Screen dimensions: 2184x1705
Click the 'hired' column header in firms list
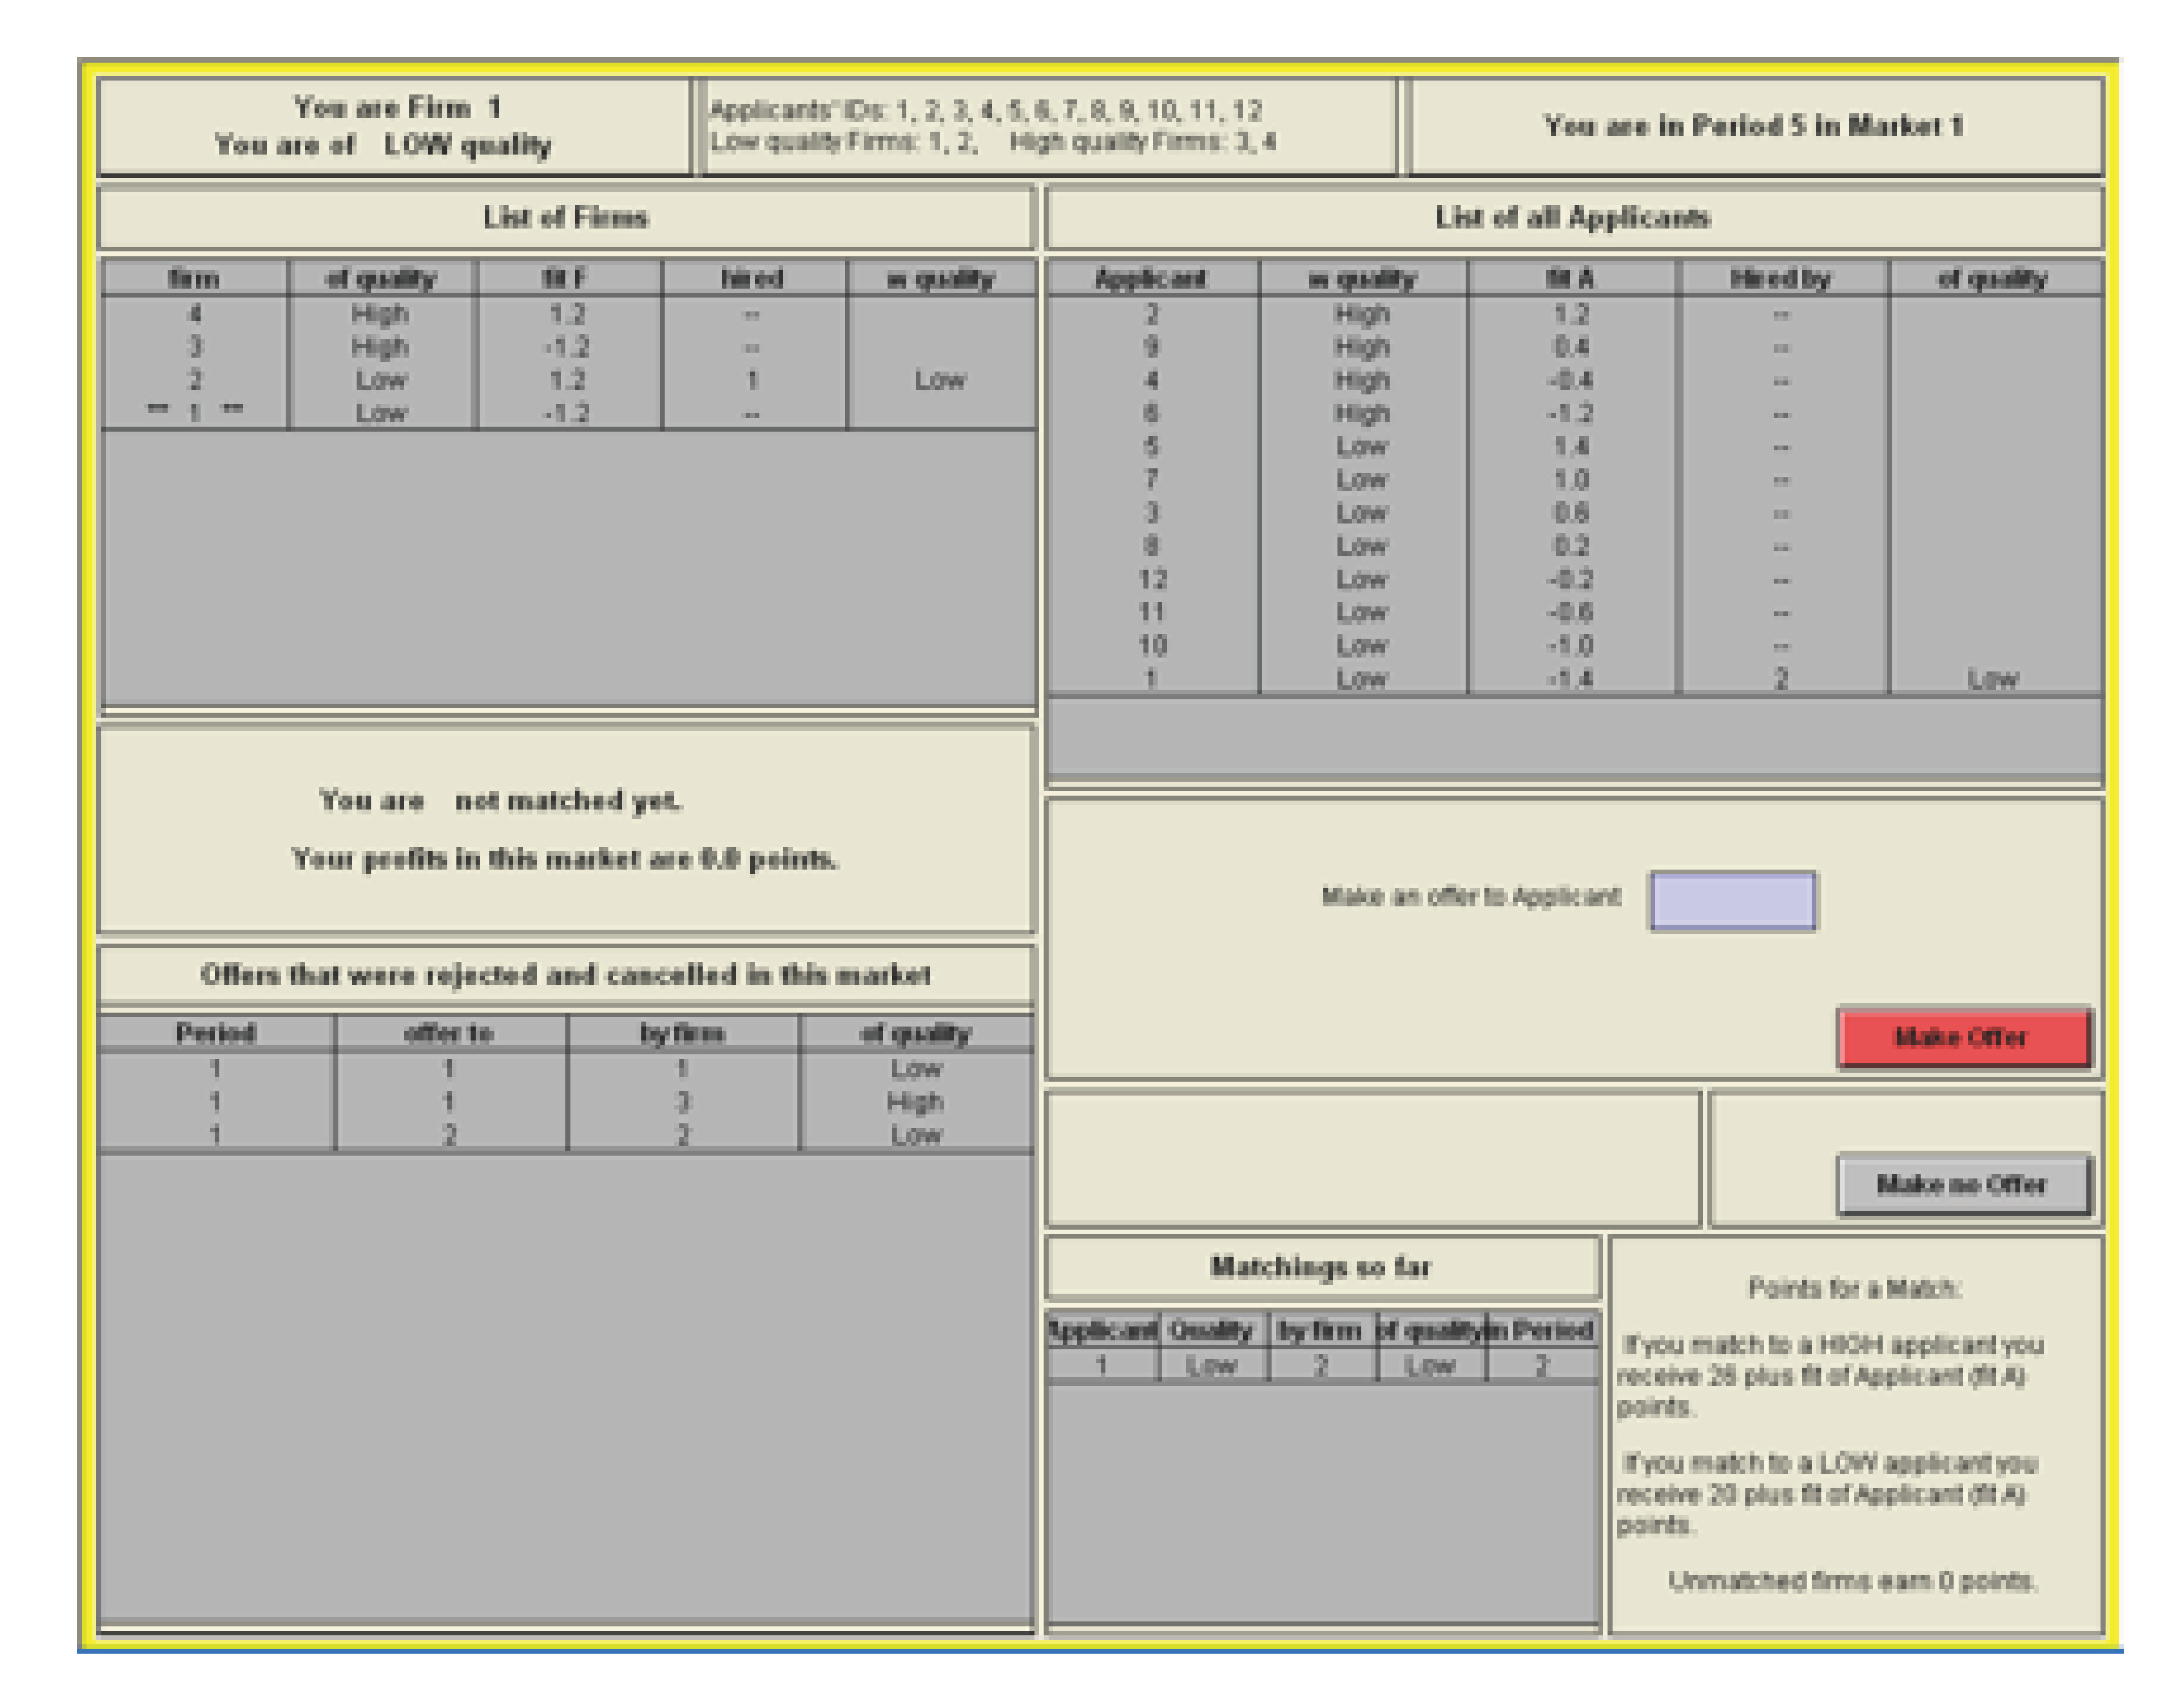[752, 278]
